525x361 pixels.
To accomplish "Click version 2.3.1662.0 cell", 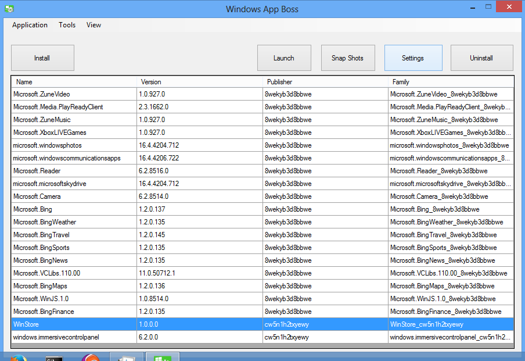I will pyautogui.click(x=200, y=107).
